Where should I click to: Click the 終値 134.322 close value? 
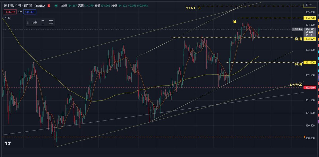(119, 5)
